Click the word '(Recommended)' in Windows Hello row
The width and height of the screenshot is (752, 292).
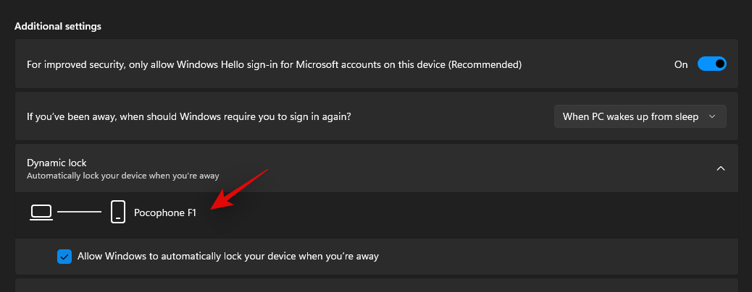[x=485, y=64]
